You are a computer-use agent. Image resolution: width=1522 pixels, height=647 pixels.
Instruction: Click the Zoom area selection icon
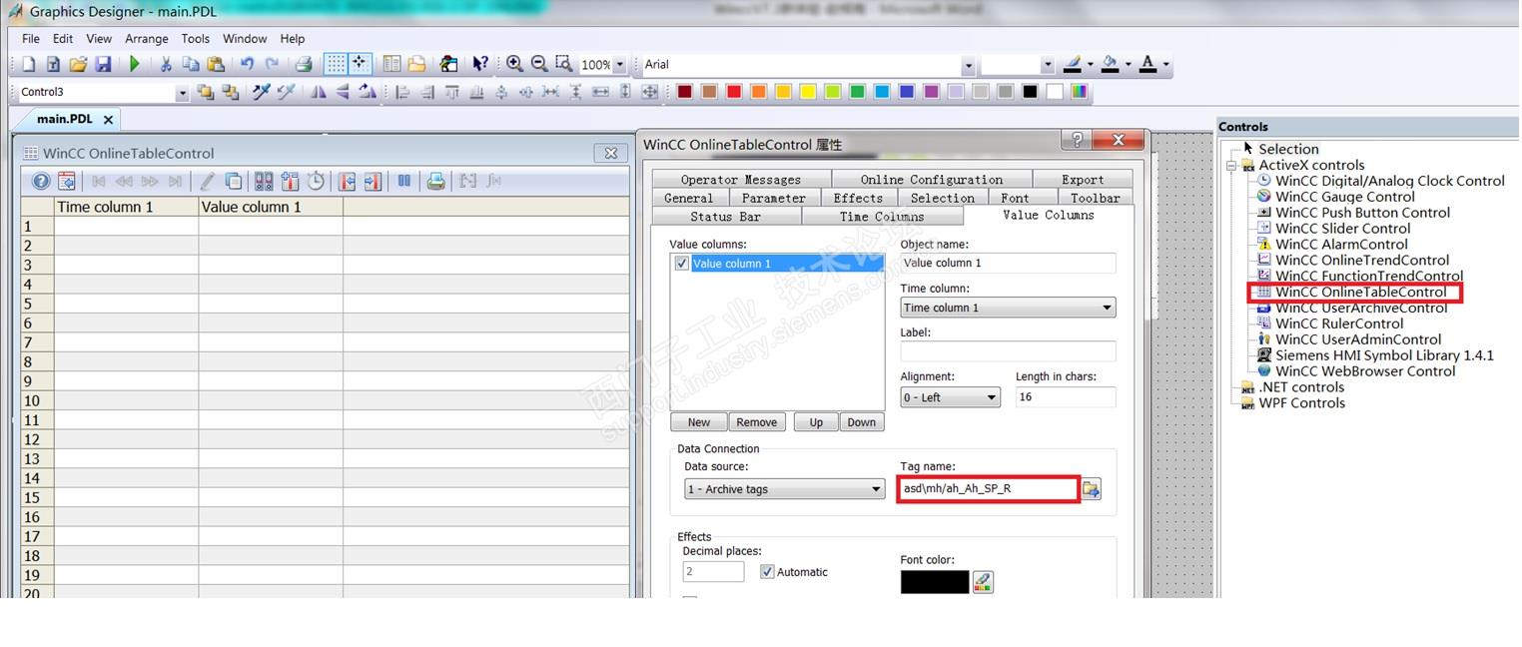pos(563,64)
